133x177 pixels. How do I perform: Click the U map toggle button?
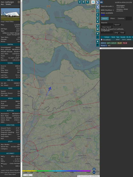[x=80, y=2]
